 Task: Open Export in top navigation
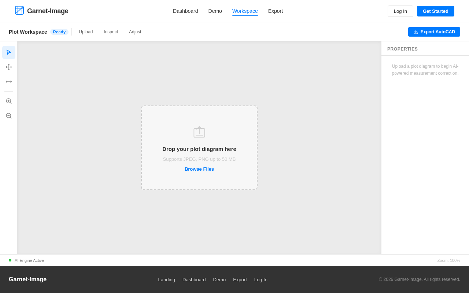coord(276,11)
